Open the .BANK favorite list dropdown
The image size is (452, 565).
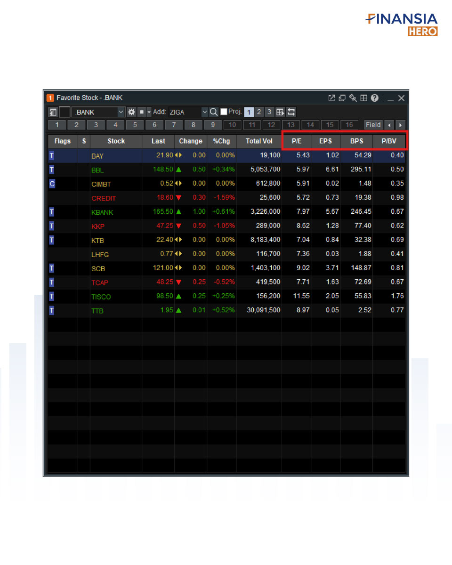(x=121, y=112)
